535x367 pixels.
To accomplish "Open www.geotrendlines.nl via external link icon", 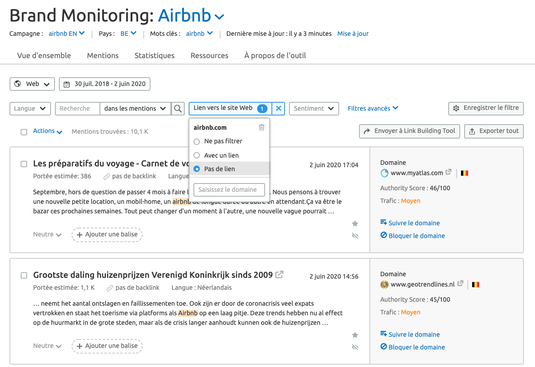I will coord(461,284).
